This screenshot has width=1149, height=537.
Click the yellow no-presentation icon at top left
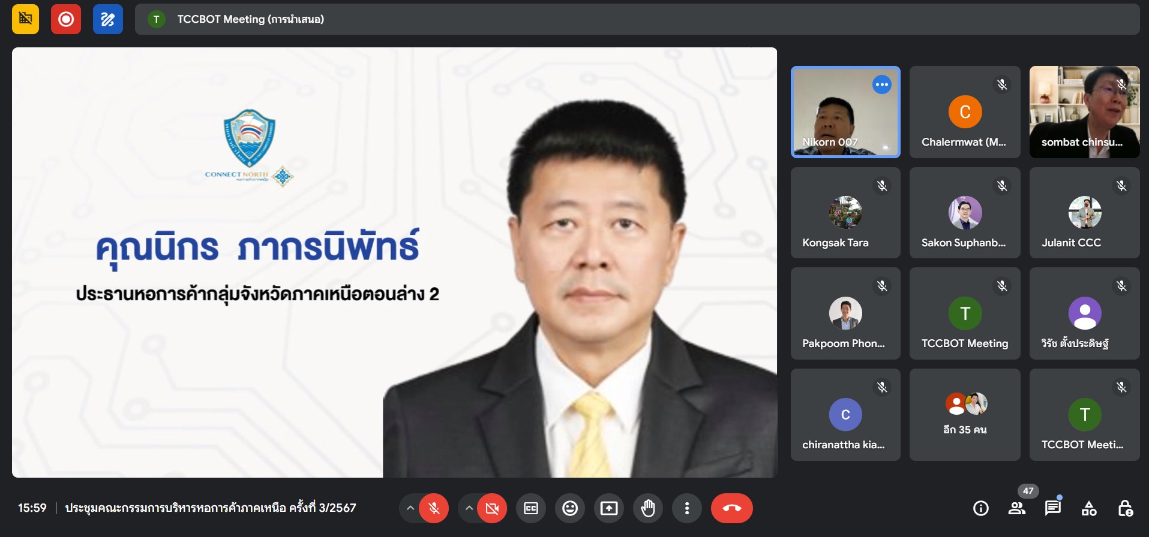click(25, 19)
